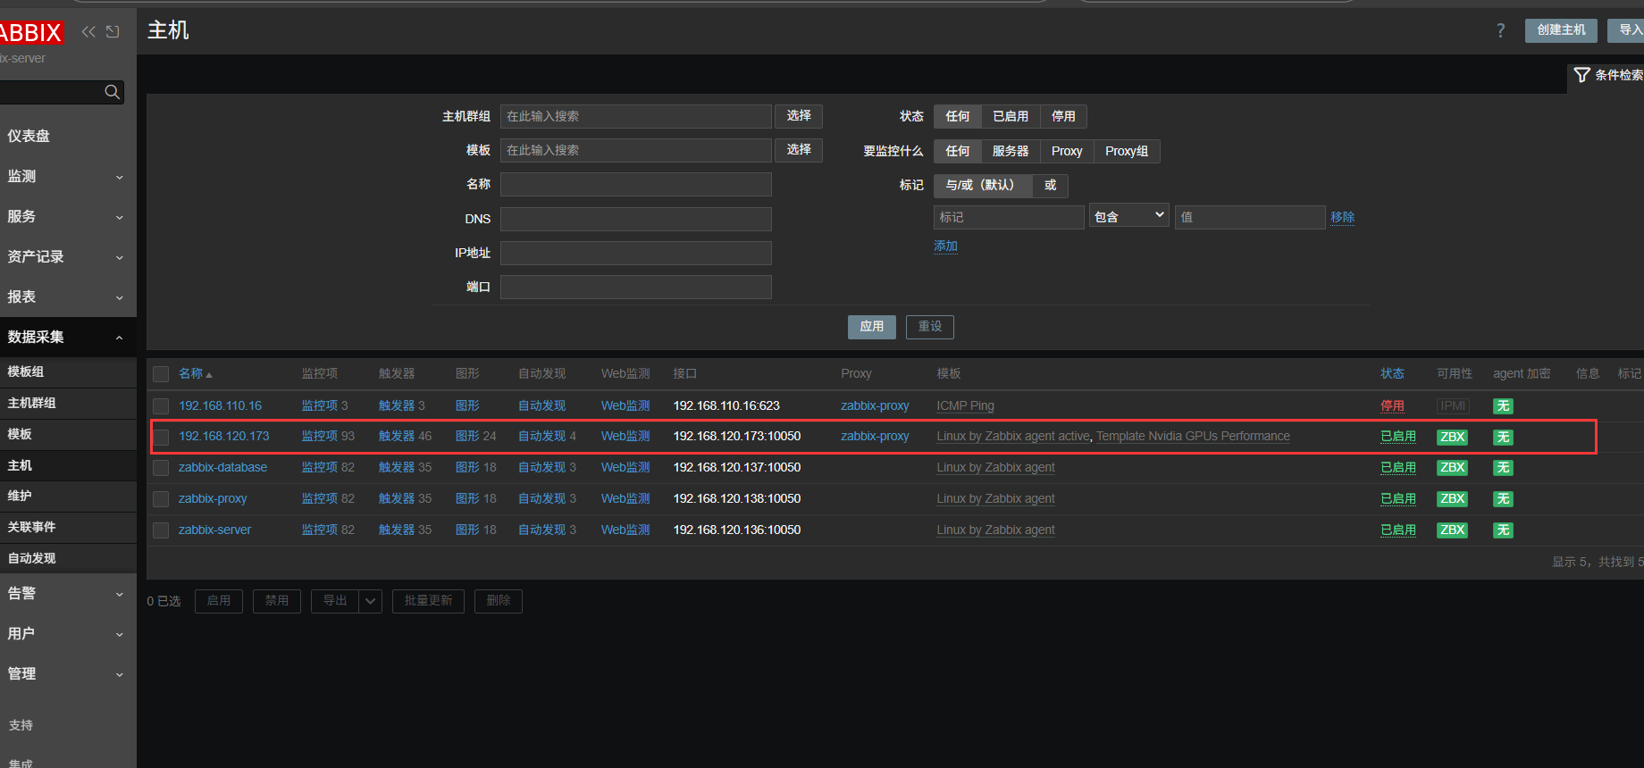Click the ZBX badge for zabbix-server
The width and height of the screenshot is (1644, 768).
[x=1452, y=530]
